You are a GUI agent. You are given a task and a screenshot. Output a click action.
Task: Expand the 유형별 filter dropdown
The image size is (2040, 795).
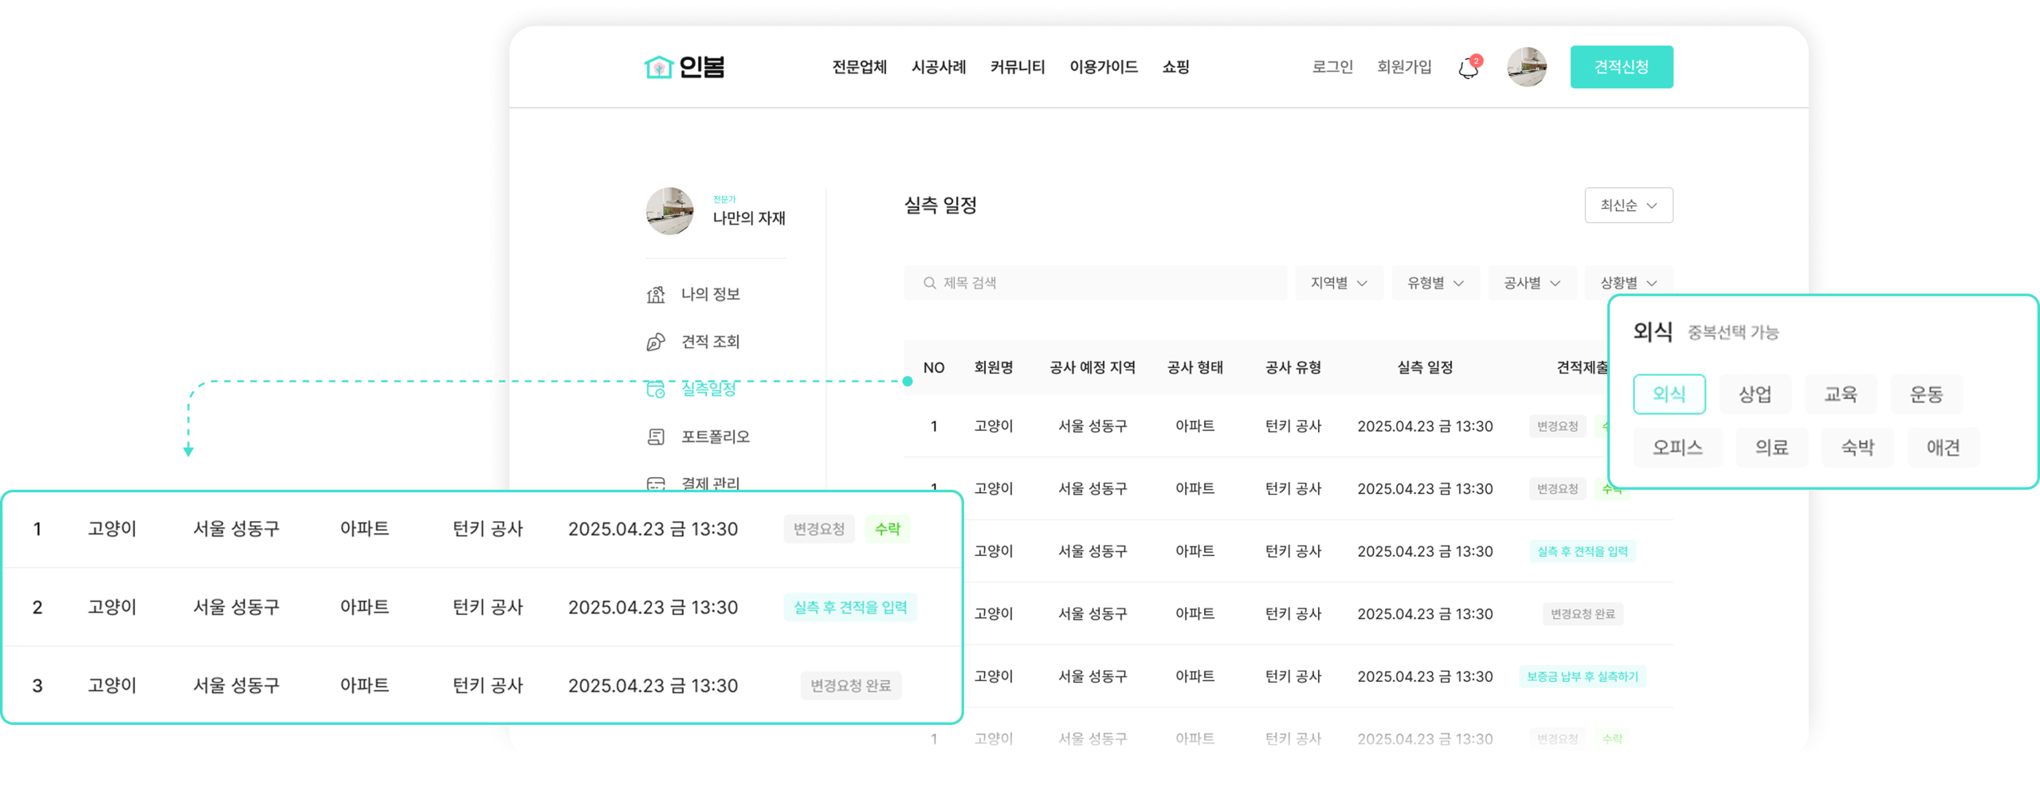pyautogui.click(x=1435, y=283)
